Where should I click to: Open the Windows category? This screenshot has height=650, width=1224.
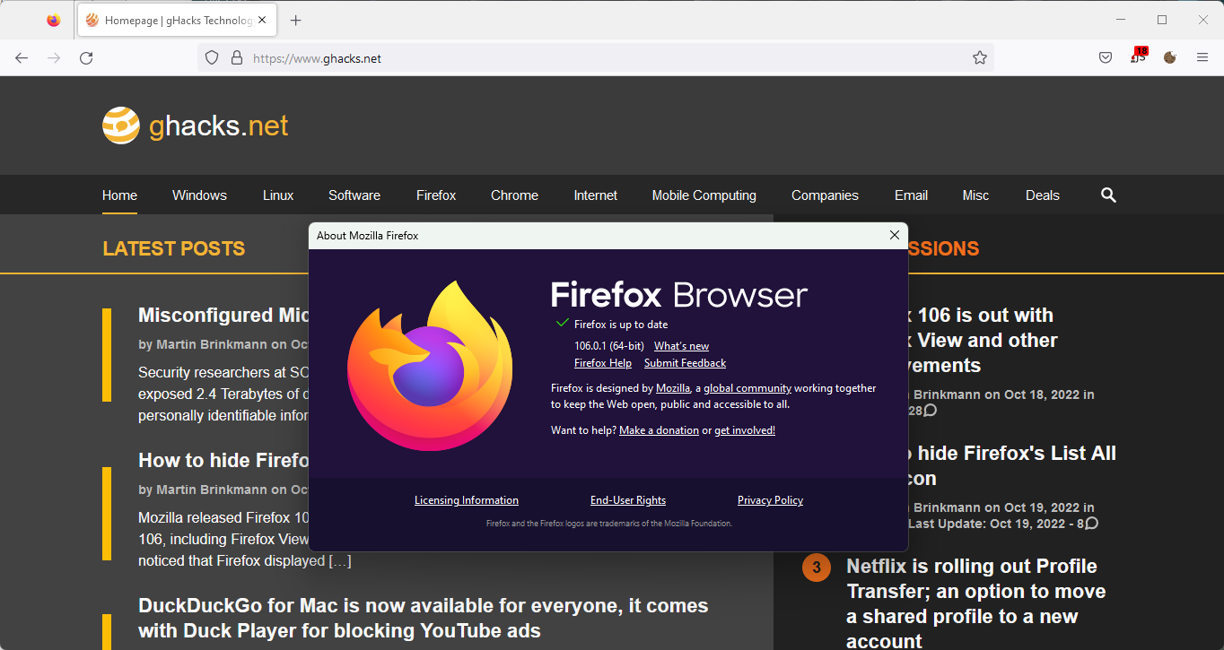(199, 195)
